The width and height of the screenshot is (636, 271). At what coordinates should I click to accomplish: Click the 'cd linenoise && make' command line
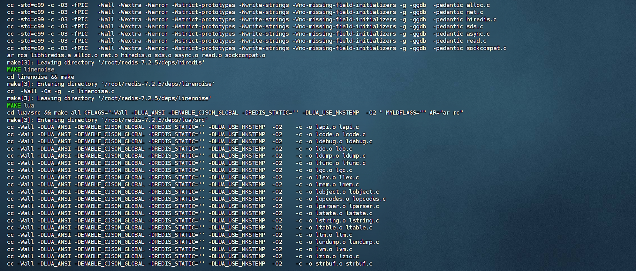point(41,77)
